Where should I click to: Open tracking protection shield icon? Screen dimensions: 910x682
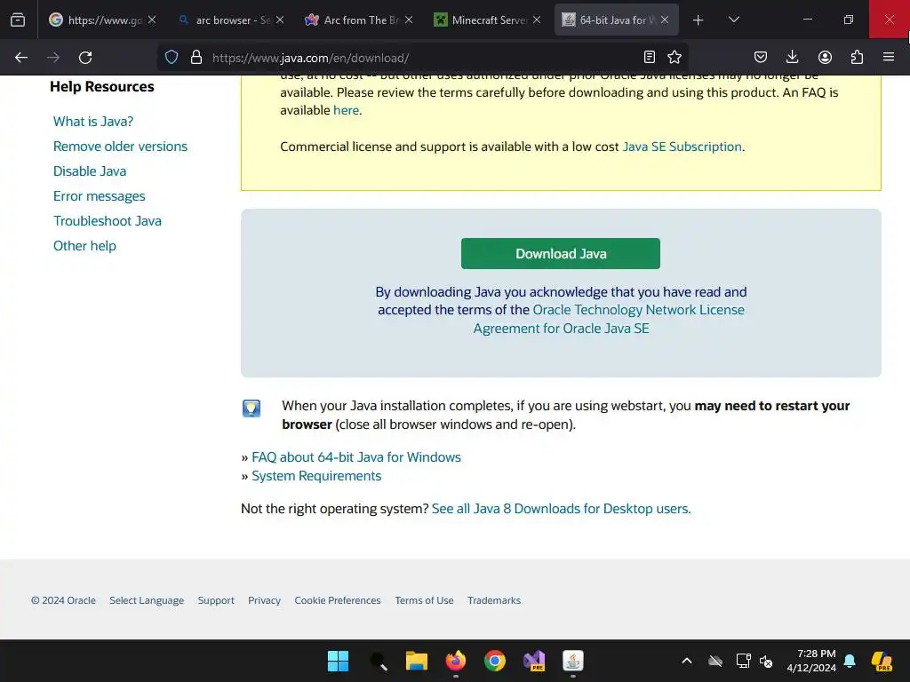tap(172, 58)
